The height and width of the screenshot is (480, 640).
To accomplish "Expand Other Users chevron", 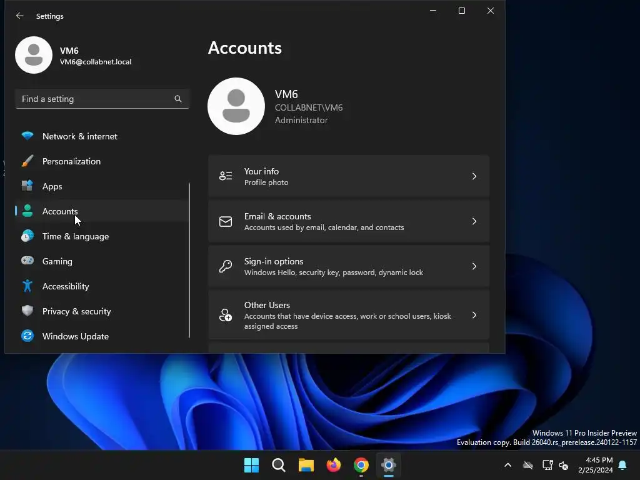I will (474, 315).
